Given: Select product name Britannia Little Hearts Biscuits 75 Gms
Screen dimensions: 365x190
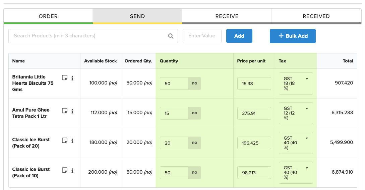Looking at the screenshot, I should (x=33, y=83).
